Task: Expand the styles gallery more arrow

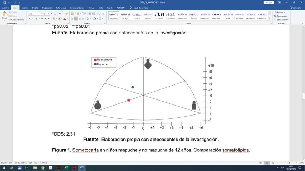Action: point(269,19)
